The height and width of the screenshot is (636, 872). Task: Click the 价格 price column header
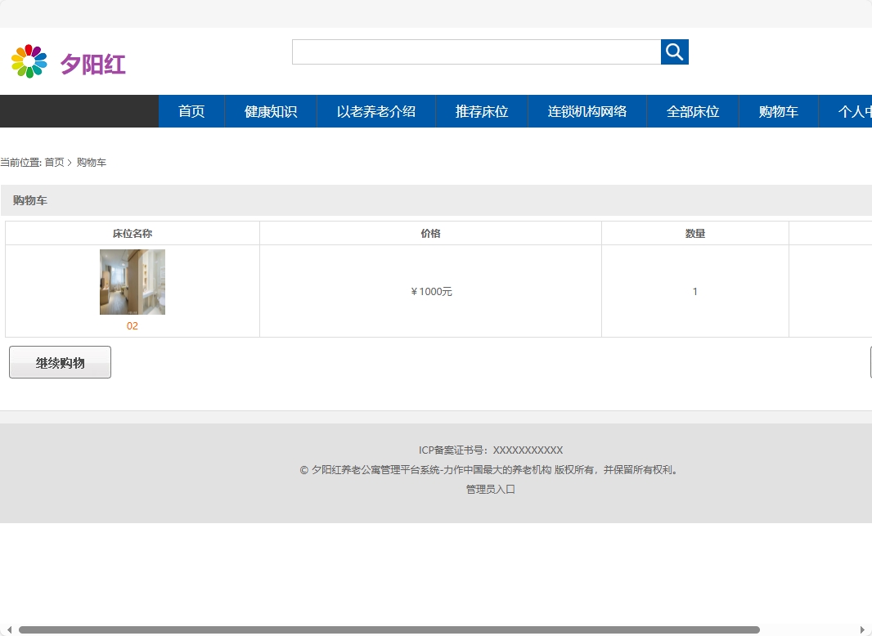pyautogui.click(x=430, y=233)
